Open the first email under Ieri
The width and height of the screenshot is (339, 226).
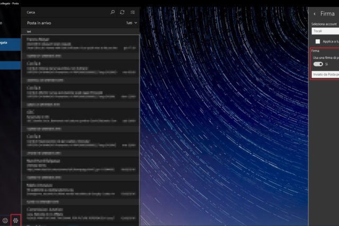pyautogui.click(x=80, y=44)
